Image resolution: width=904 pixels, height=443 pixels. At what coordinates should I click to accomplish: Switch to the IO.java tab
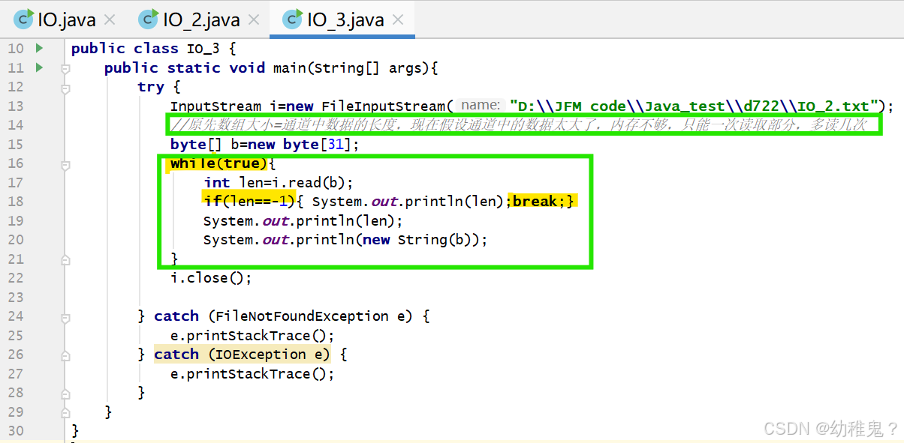pyautogui.click(x=66, y=19)
